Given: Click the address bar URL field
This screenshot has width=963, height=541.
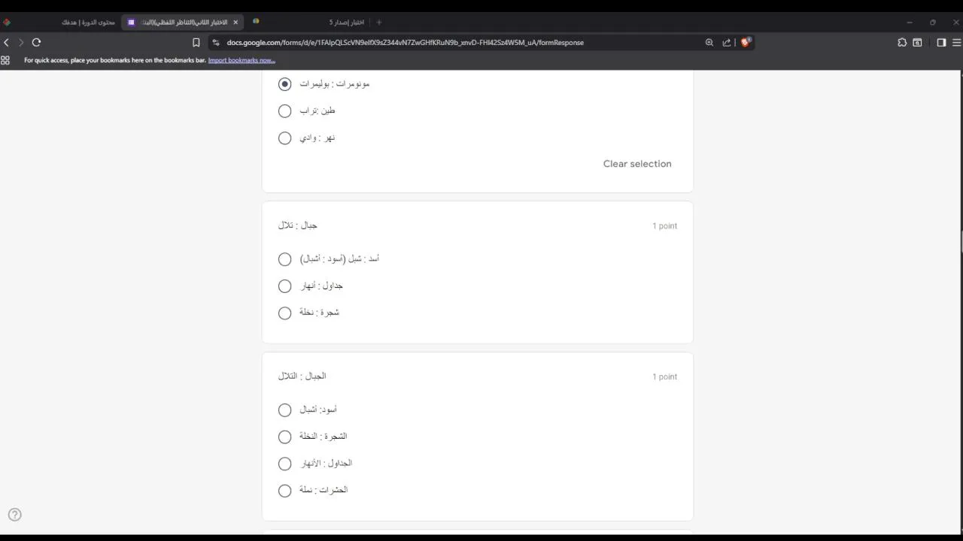Looking at the screenshot, I should pyautogui.click(x=451, y=43).
